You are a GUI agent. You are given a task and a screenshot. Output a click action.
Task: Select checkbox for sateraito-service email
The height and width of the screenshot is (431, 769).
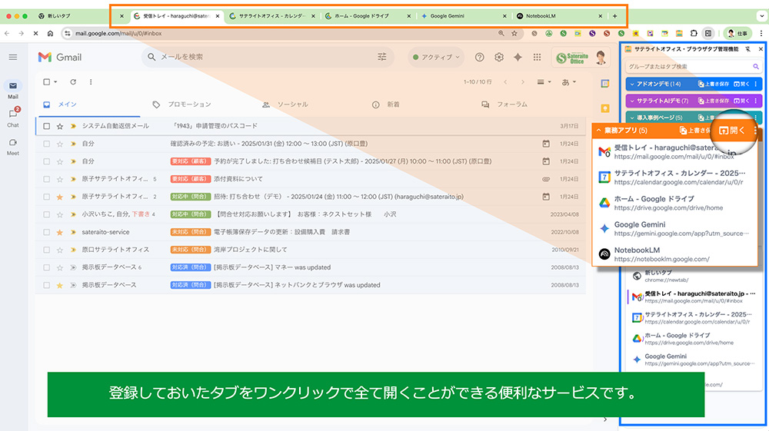point(47,232)
